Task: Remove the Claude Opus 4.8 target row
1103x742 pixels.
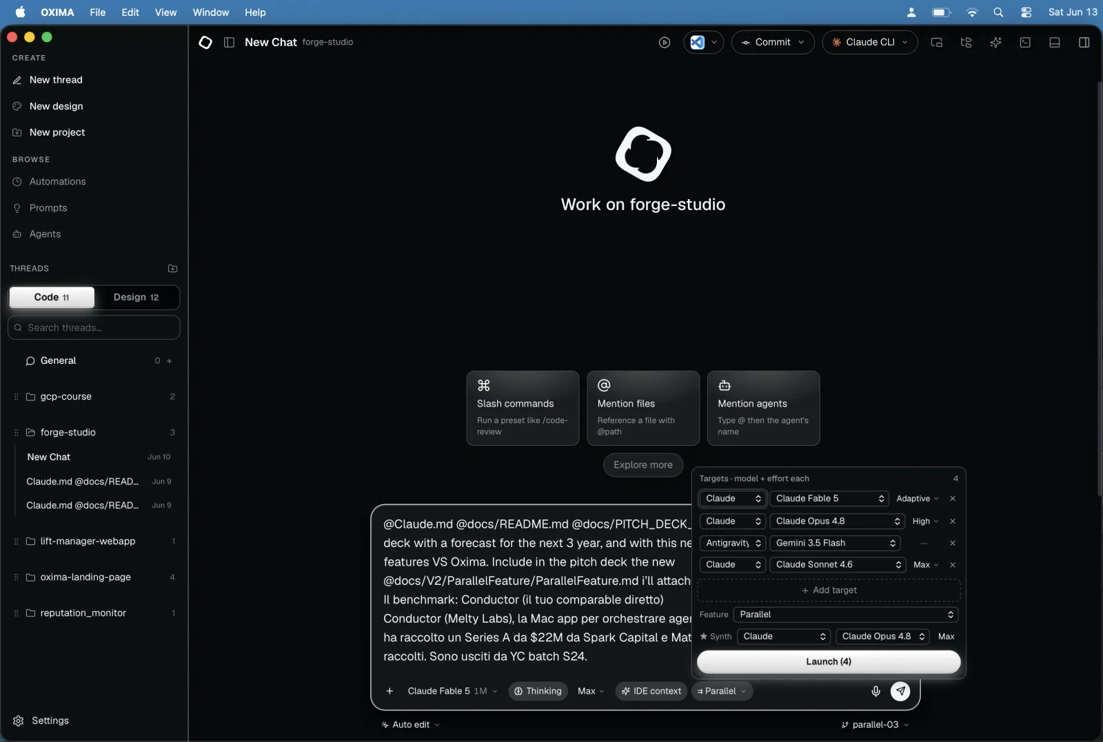Action: click(953, 522)
